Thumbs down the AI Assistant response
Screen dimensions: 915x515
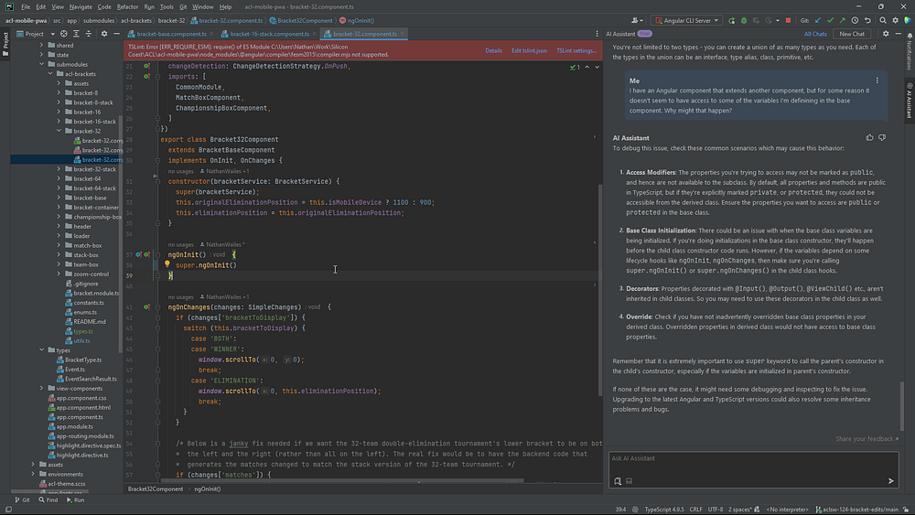coord(882,138)
